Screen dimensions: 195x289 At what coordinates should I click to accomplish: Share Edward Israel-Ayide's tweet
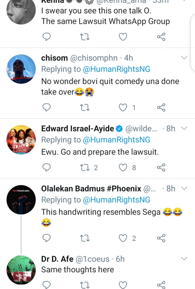[161, 168]
